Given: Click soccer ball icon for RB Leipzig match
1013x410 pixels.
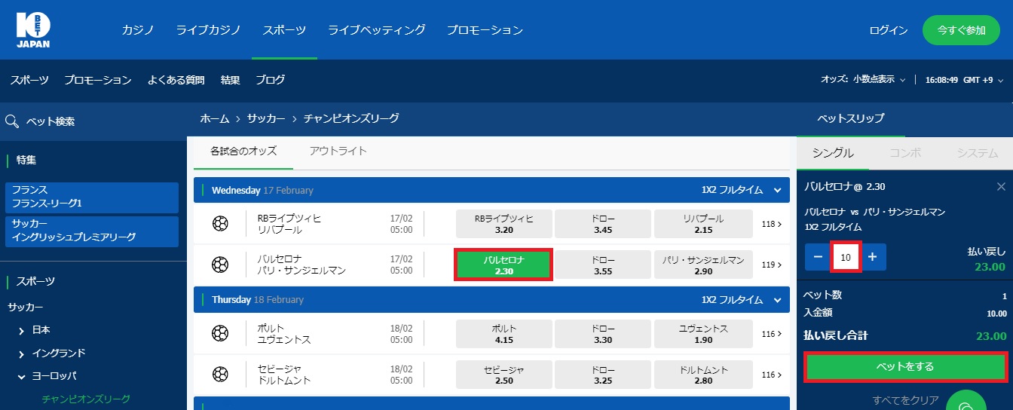Looking at the screenshot, I should (x=220, y=224).
